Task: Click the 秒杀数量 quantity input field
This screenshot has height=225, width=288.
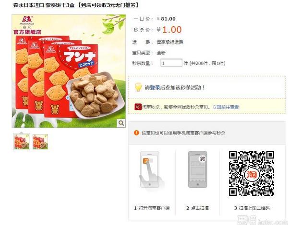Action: coord(171,63)
